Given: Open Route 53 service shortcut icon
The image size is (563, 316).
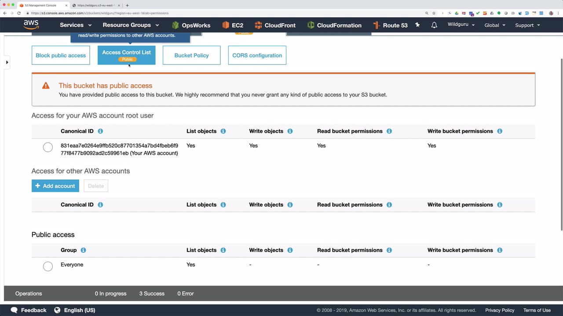Looking at the screenshot, I should coord(377,25).
